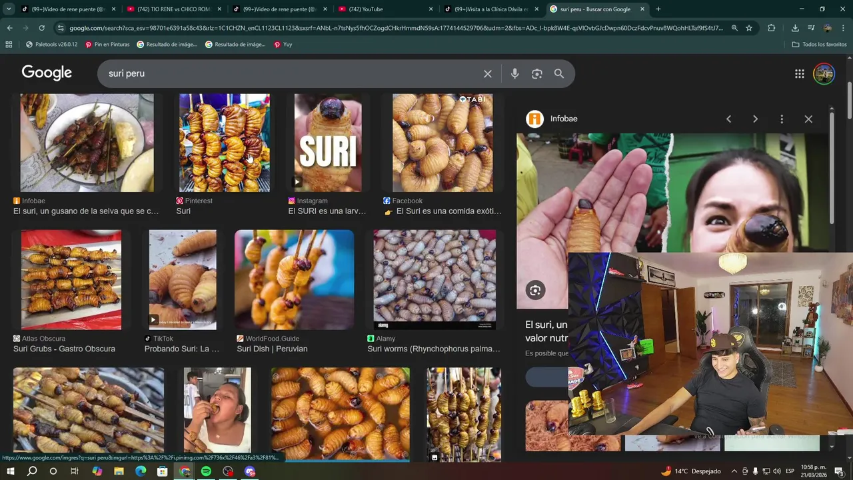The image size is (853, 480).
Task: Close the Infobae image preview panel
Action: [x=808, y=119]
